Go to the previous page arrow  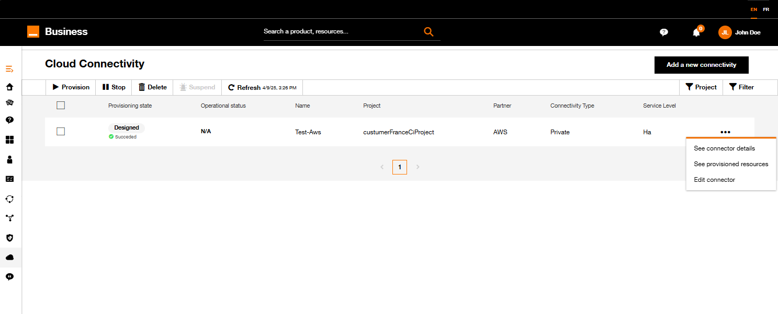(382, 167)
